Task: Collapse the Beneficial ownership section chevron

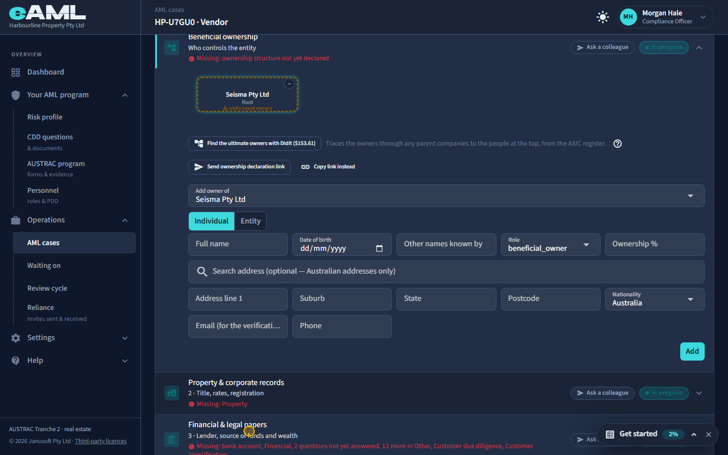Action: point(699,48)
